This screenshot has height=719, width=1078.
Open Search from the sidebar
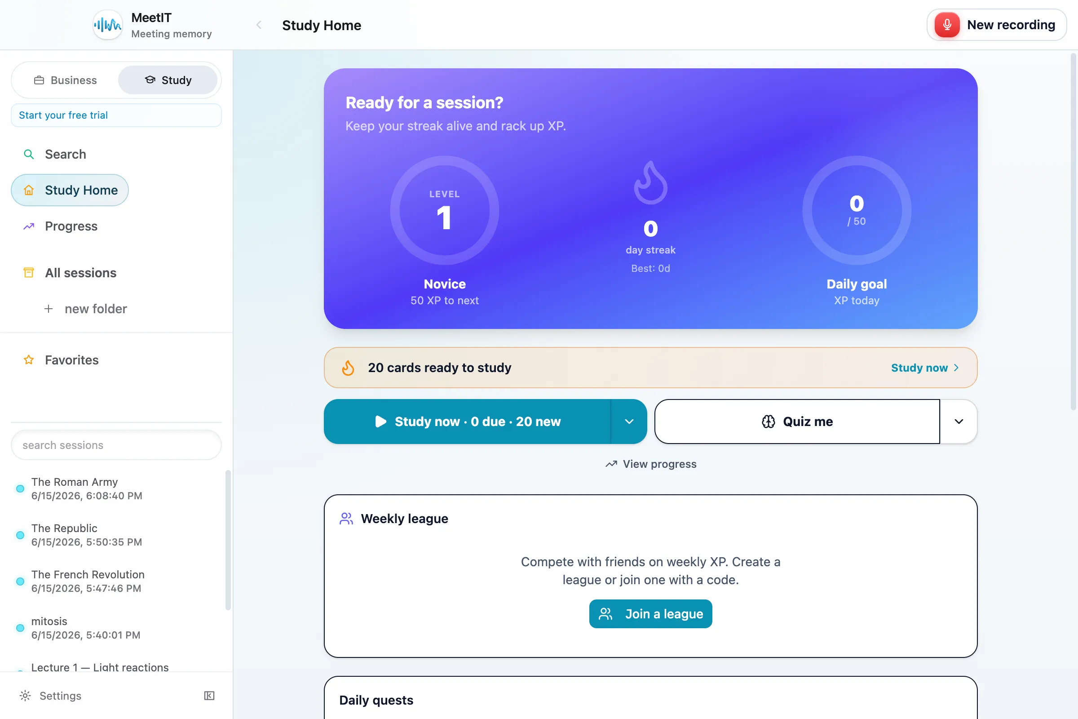[x=65, y=154]
